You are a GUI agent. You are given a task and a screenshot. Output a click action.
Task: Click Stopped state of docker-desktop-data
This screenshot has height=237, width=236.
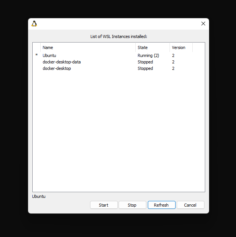pyautogui.click(x=145, y=62)
